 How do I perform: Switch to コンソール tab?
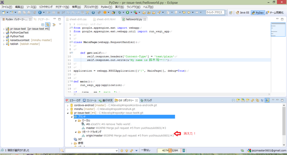90,101
